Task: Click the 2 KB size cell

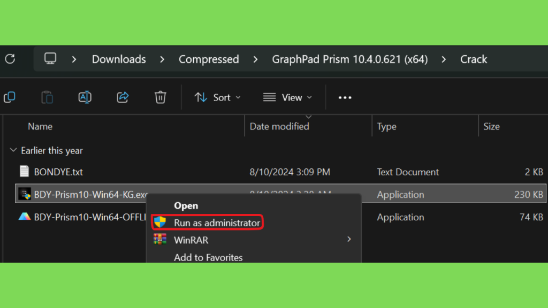Action: click(534, 172)
